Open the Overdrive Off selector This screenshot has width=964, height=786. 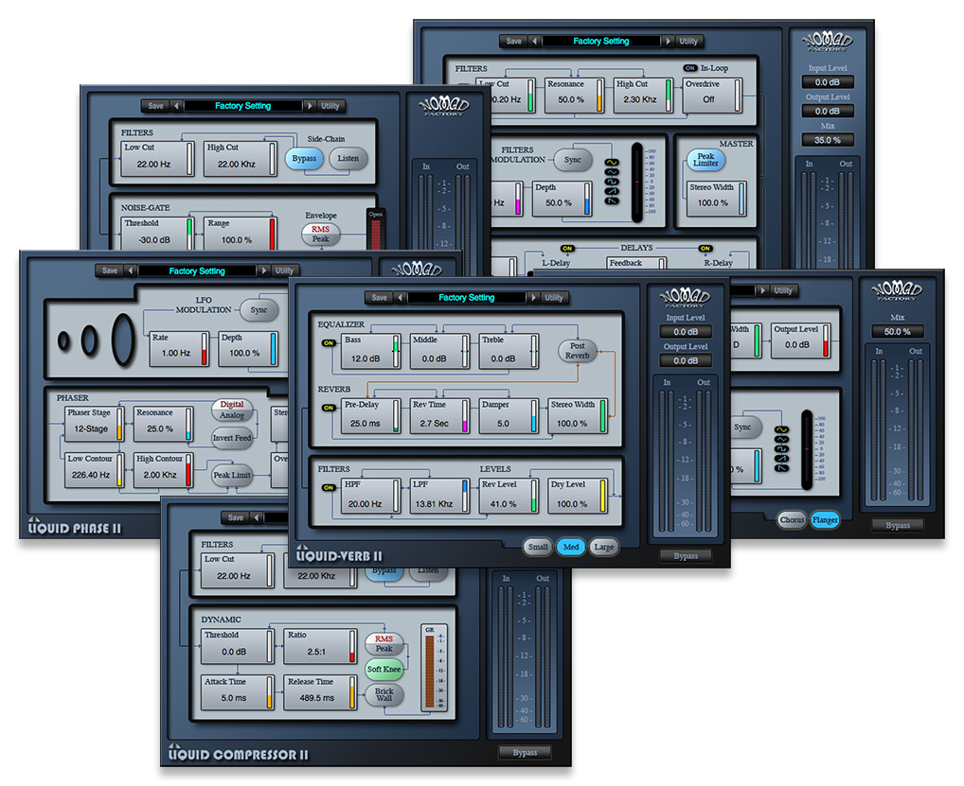coord(708,98)
